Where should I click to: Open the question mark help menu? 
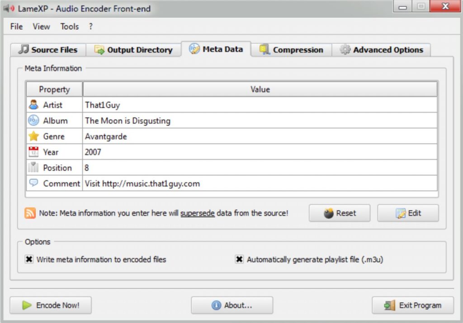pyautogui.click(x=90, y=27)
